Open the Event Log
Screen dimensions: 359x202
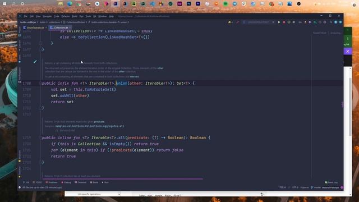click(332, 182)
